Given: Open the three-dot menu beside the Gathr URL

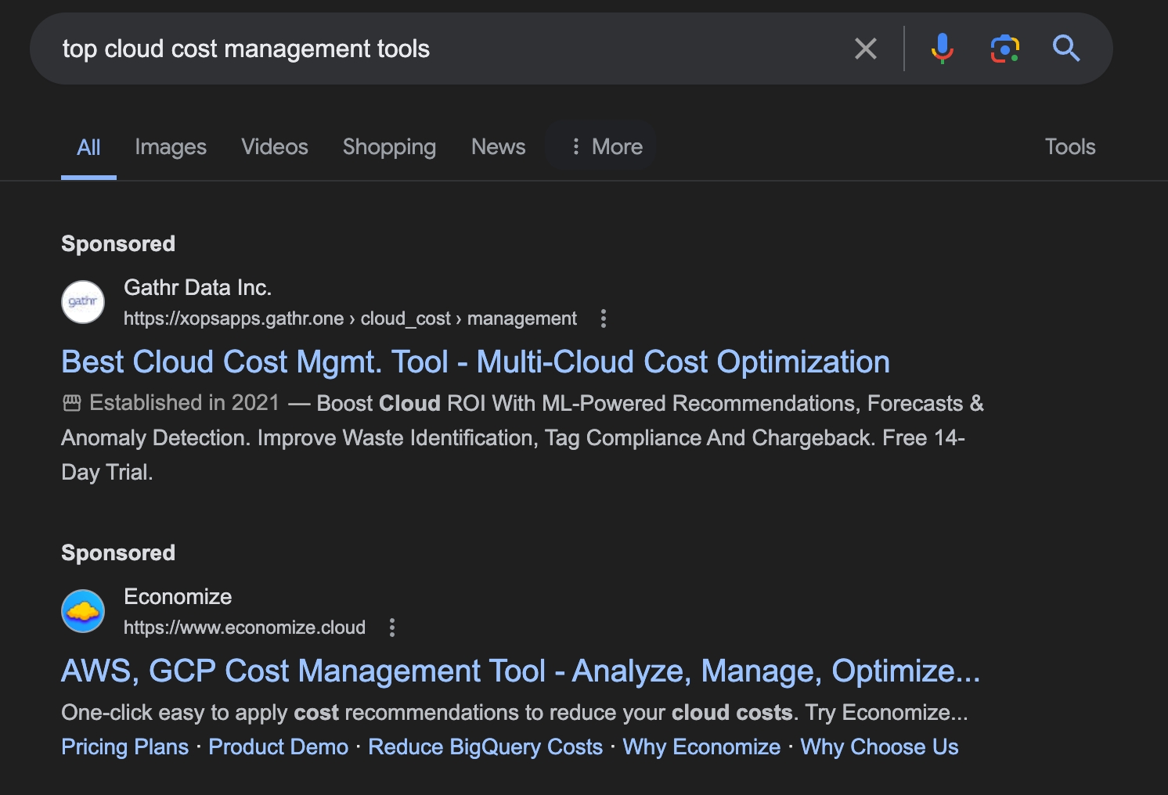Looking at the screenshot, I should coord(603,318).
